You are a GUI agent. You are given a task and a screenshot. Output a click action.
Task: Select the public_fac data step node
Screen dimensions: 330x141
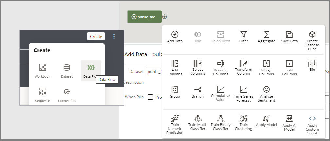click(144, 17)
